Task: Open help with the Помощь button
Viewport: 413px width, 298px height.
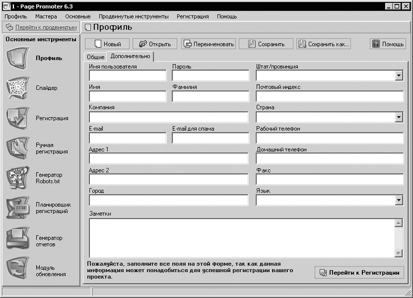Action: coord(388,44)
